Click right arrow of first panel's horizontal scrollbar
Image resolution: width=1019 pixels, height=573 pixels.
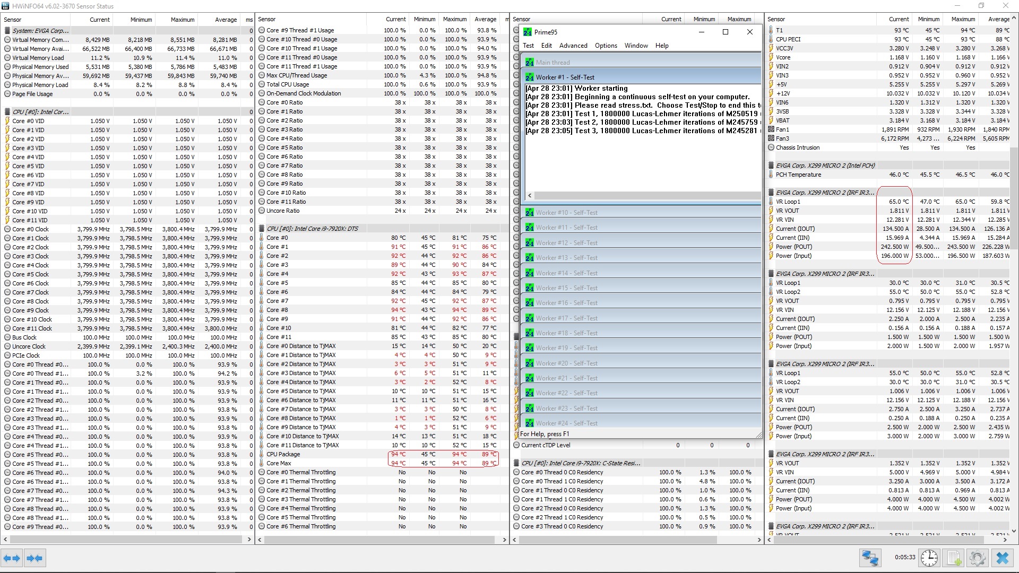tap(249, 539)
